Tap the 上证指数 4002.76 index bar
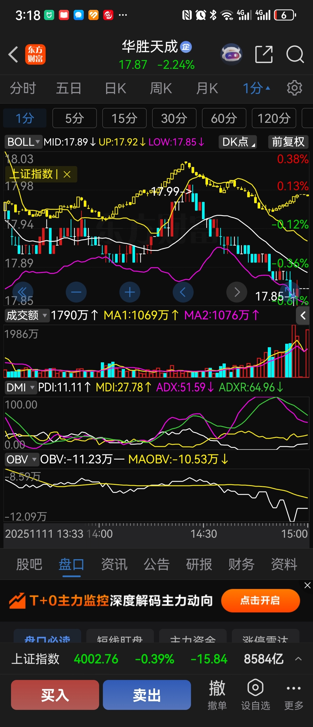 [156, 659]
